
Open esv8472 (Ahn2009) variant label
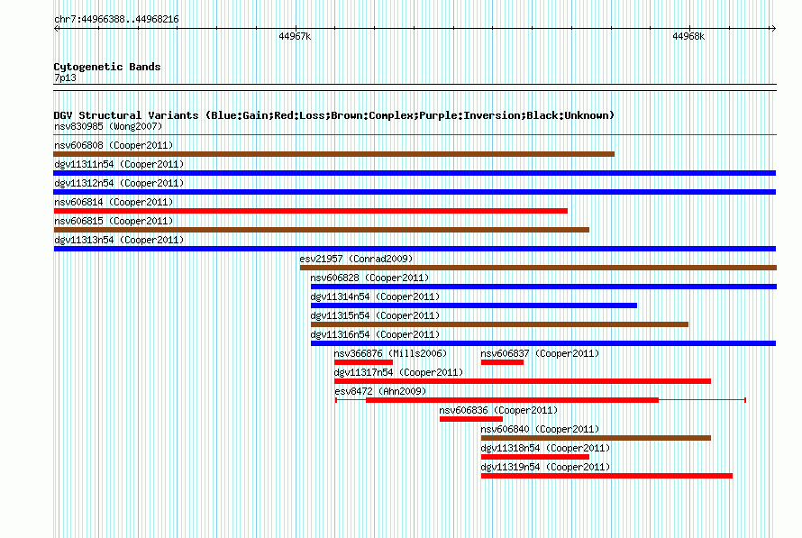(380, 391)
